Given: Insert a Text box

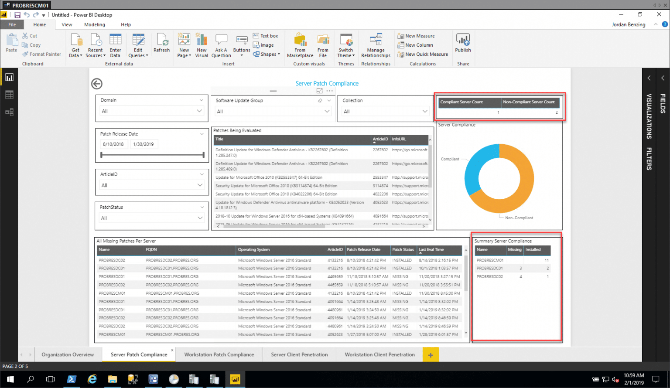Looking at the screenshot, I should tap(266, 35).
